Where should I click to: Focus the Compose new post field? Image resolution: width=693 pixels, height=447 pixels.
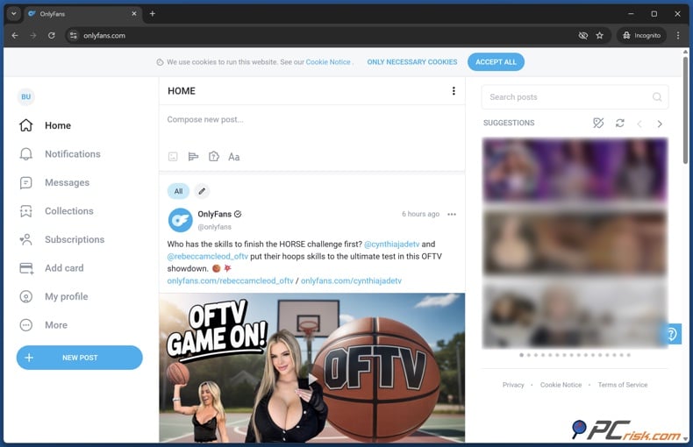[x=311, y=120]
